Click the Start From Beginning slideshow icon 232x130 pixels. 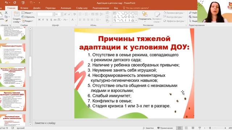pyautogui.click(x=23, y=3)
